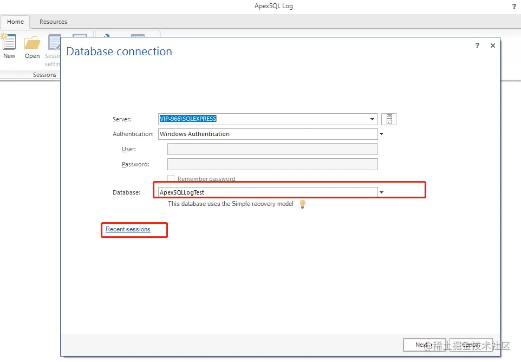Screen dimensions: 521x362
Task: Click the Open session folder icon
Action: coord(32,43)
